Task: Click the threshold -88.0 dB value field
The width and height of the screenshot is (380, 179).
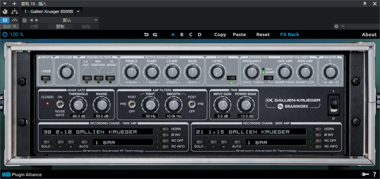Action: (78, 116)
